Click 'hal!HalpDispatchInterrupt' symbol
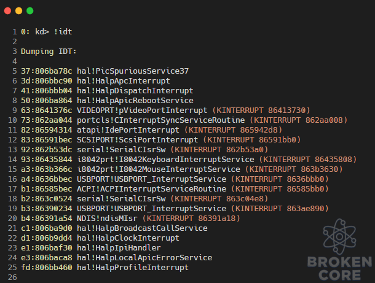Image resolution: width=375 pixels, height=283 pixels. (135, 91)
